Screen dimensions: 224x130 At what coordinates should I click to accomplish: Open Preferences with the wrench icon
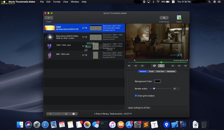coord(164,18)
